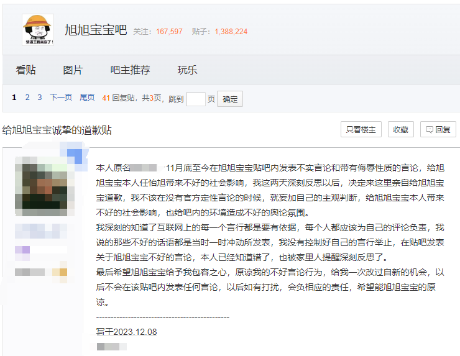Open the 吧主推荐 tab

click(131, 70)
